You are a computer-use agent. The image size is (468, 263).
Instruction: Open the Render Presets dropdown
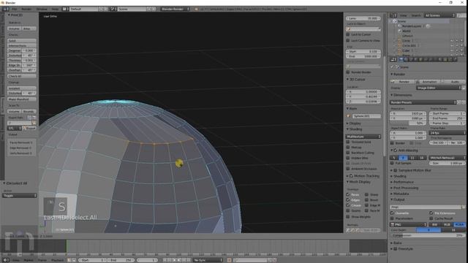423,102
